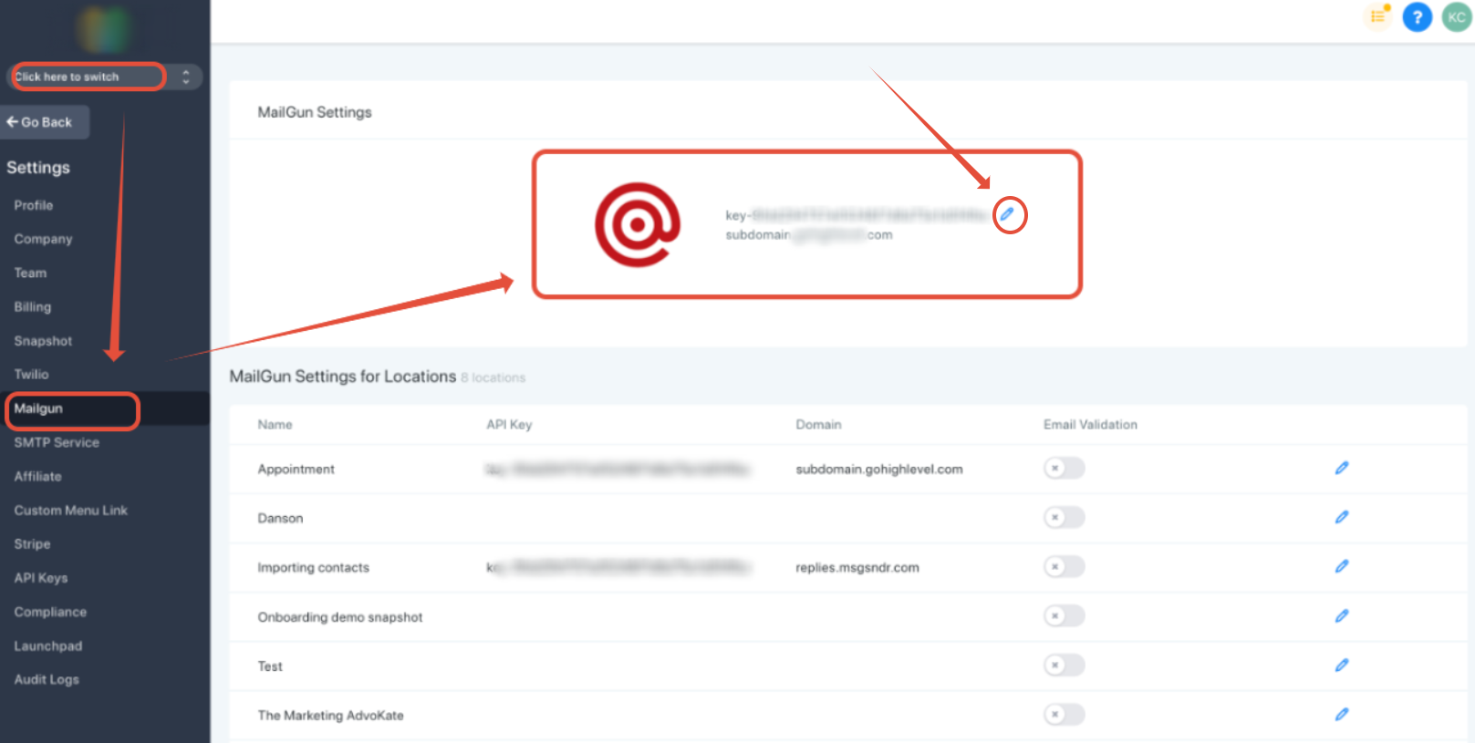Go back using the Go Back button
1475x743 pixels.
click(x=45, y=122)
